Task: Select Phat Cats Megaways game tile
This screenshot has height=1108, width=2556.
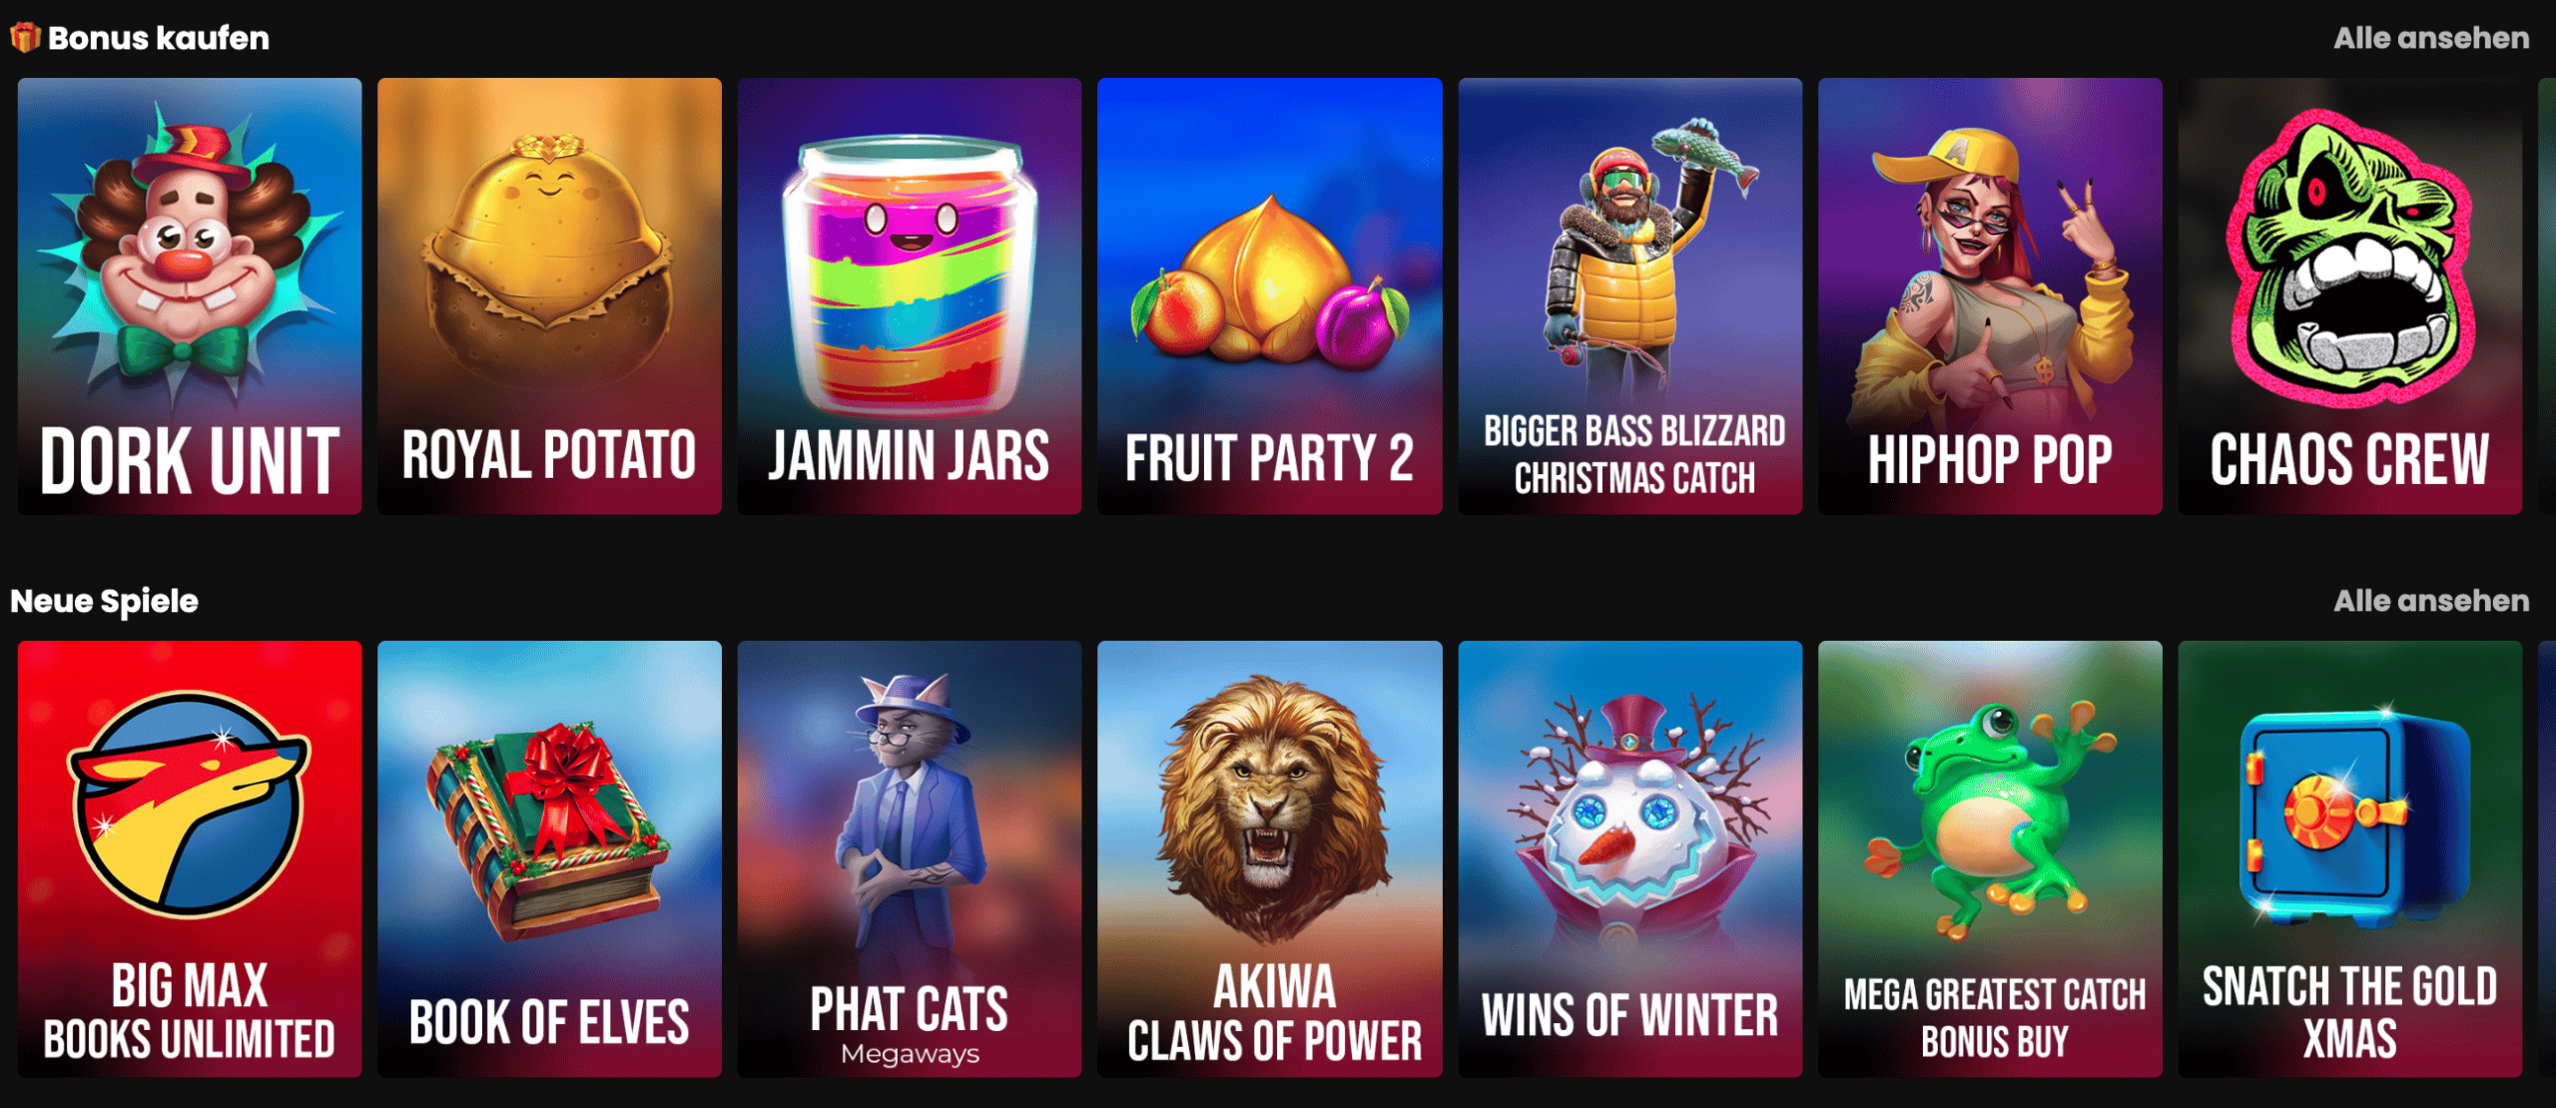Action: tap(910, 859)
